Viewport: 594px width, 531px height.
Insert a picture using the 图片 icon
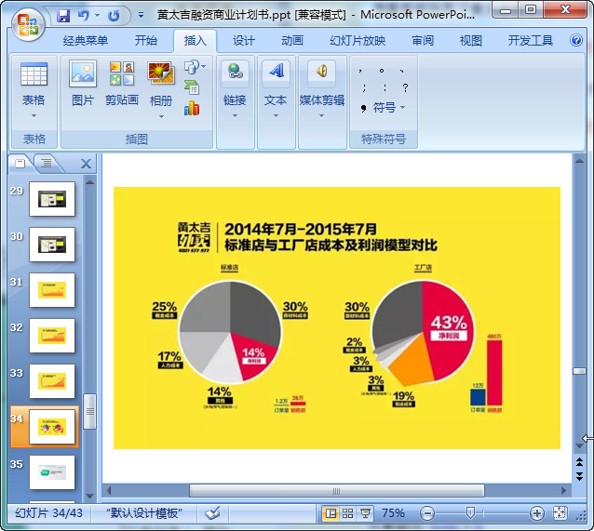coord(83,73)
